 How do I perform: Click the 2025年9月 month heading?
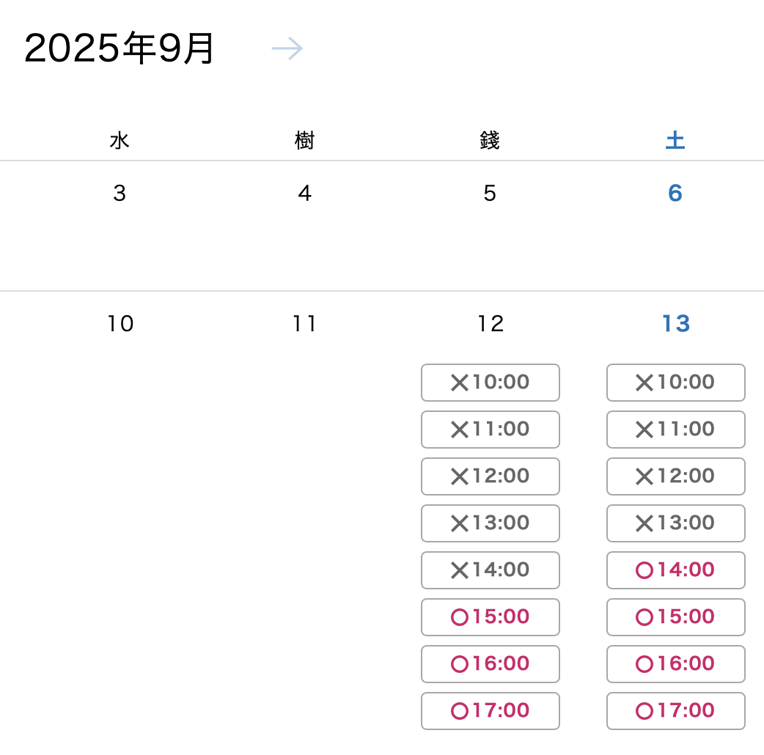120,49
